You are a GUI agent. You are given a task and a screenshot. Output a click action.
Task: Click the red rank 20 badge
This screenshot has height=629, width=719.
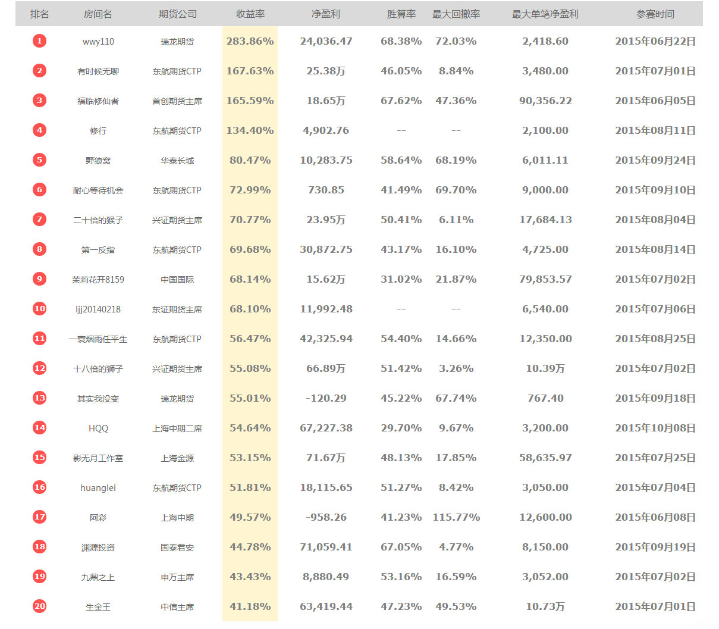click(x=39, y=606)
